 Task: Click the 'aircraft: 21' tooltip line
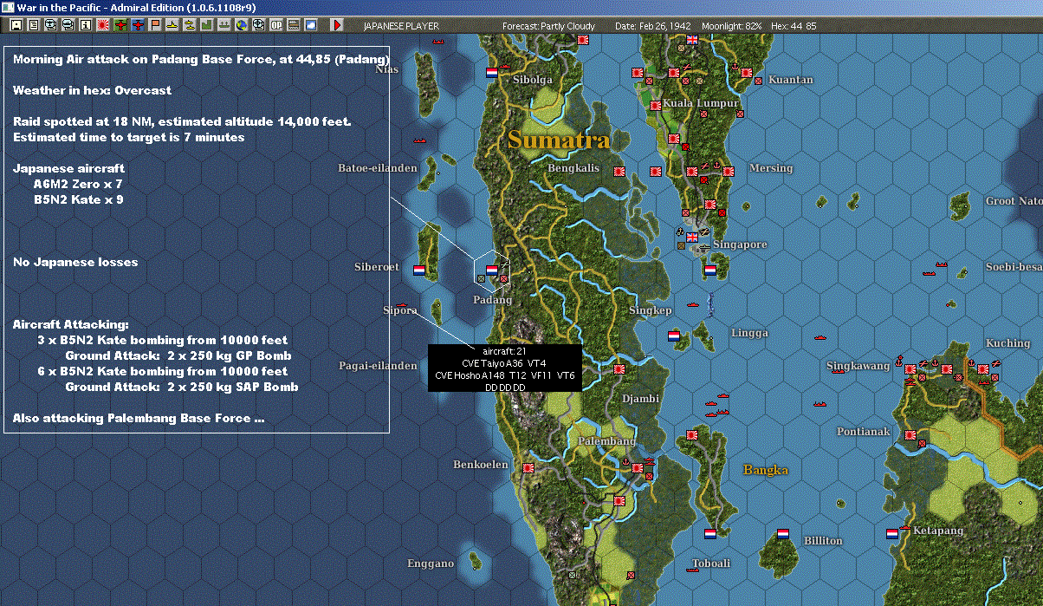pos(504,350)
